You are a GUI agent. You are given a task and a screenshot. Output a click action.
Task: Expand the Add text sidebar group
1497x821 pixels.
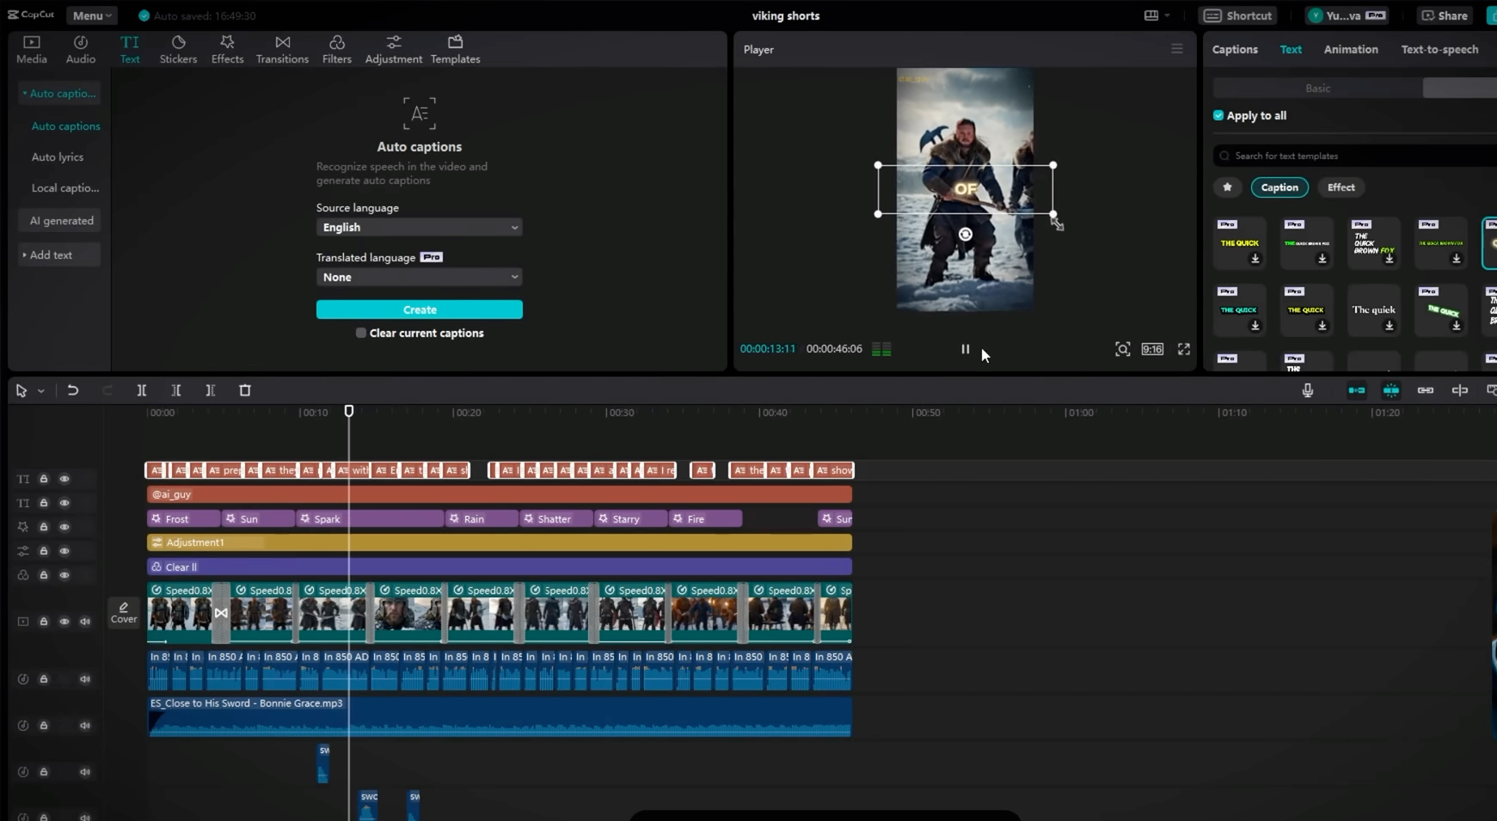[x=59, y=254]
